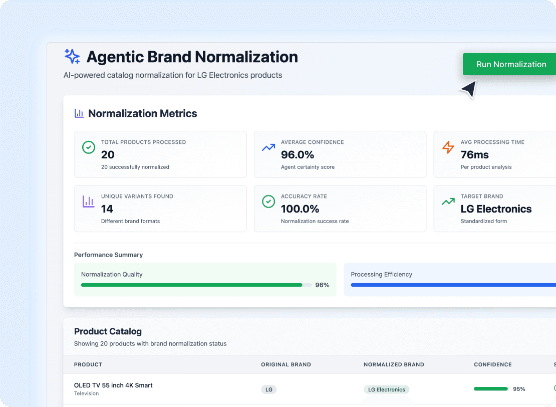Image resolution: width=556 pixels, height=407 pixels.
Task: Click the LG Electronics target brand value
Action: pos(496,209)
